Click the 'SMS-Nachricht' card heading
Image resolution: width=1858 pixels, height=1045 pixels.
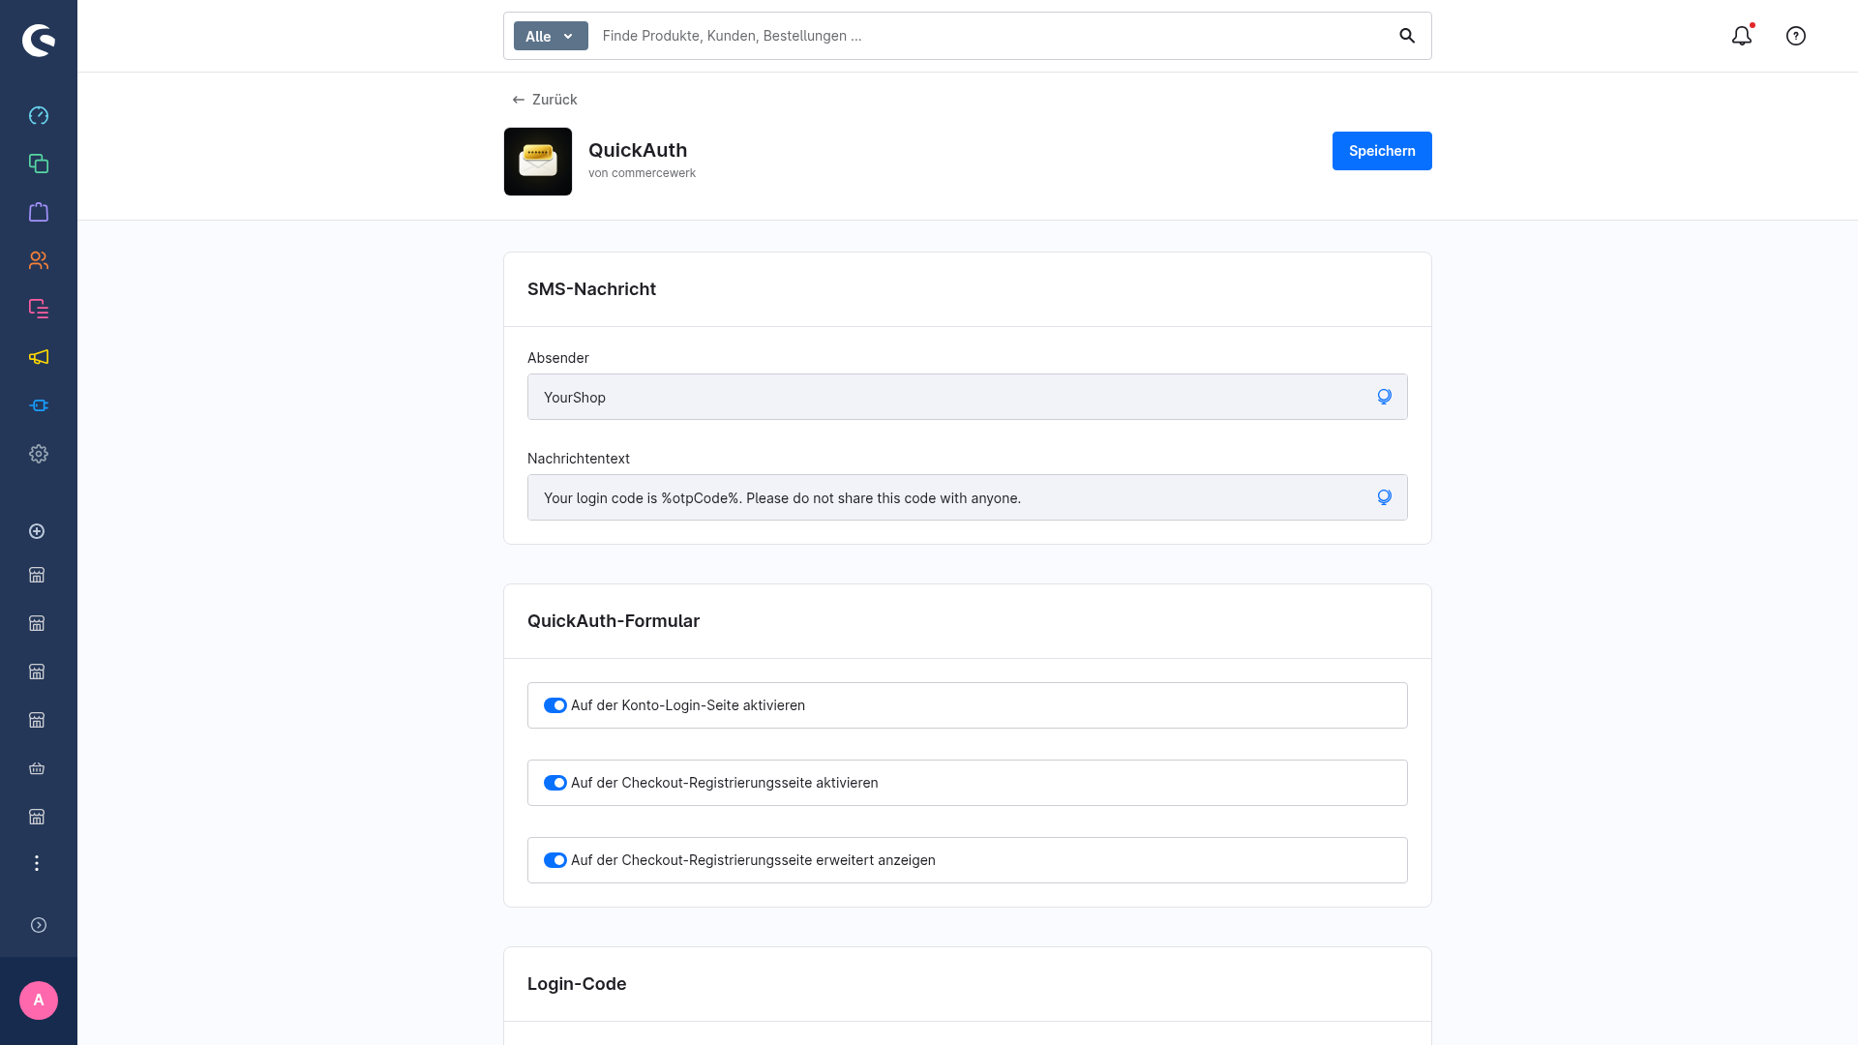[591, 289]
